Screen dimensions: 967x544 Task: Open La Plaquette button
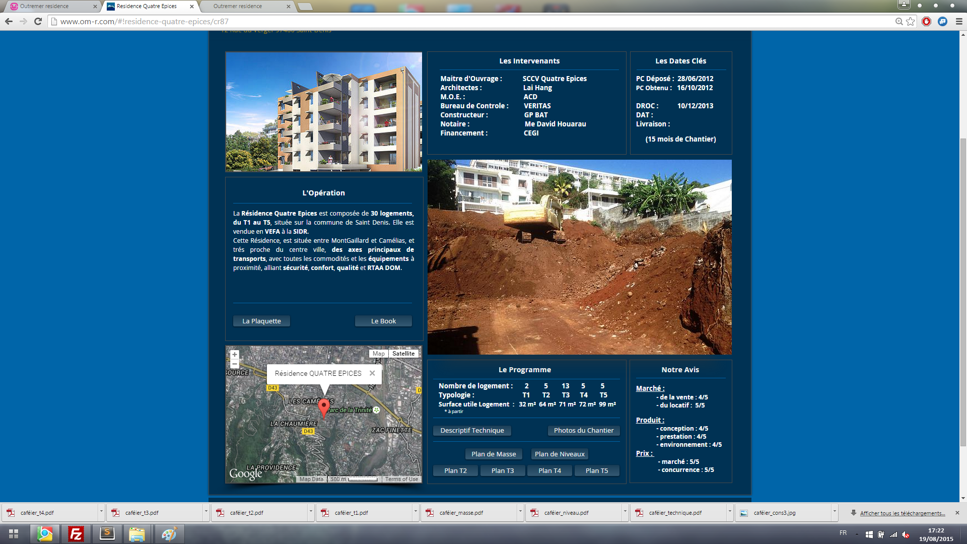[261, 321]
